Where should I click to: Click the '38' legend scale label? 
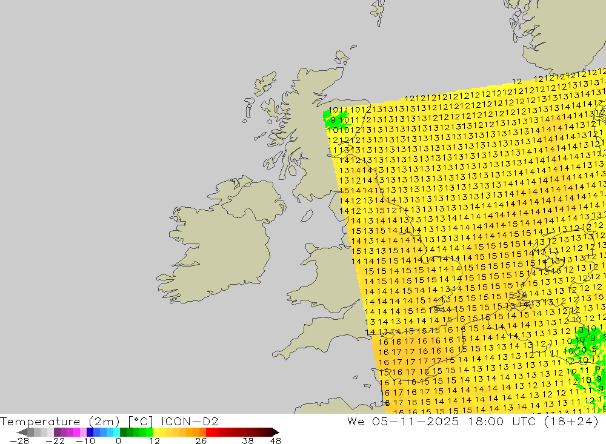[248, 440]
